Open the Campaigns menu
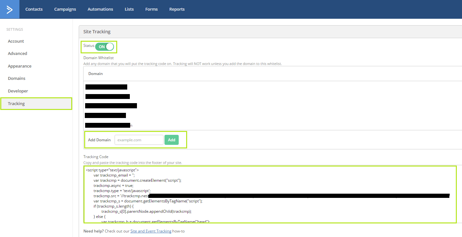 65,9
